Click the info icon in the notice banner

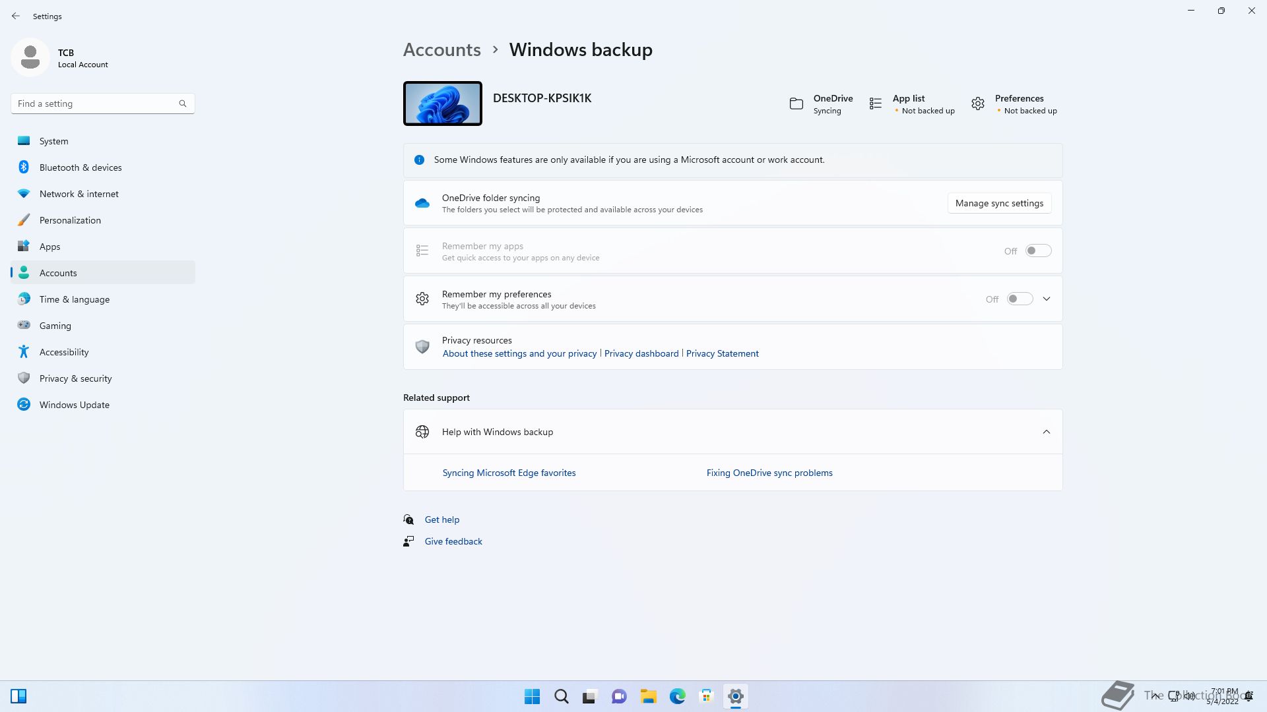pos(419,160)
